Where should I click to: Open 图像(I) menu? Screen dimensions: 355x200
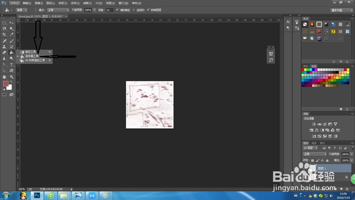[x=39, y=3]
